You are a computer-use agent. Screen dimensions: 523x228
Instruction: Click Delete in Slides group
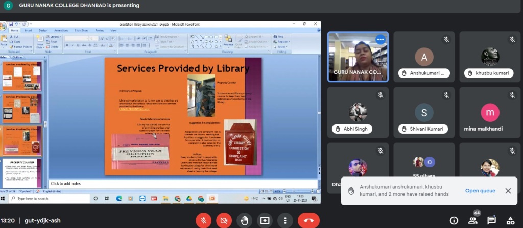[x=53, y=47]
